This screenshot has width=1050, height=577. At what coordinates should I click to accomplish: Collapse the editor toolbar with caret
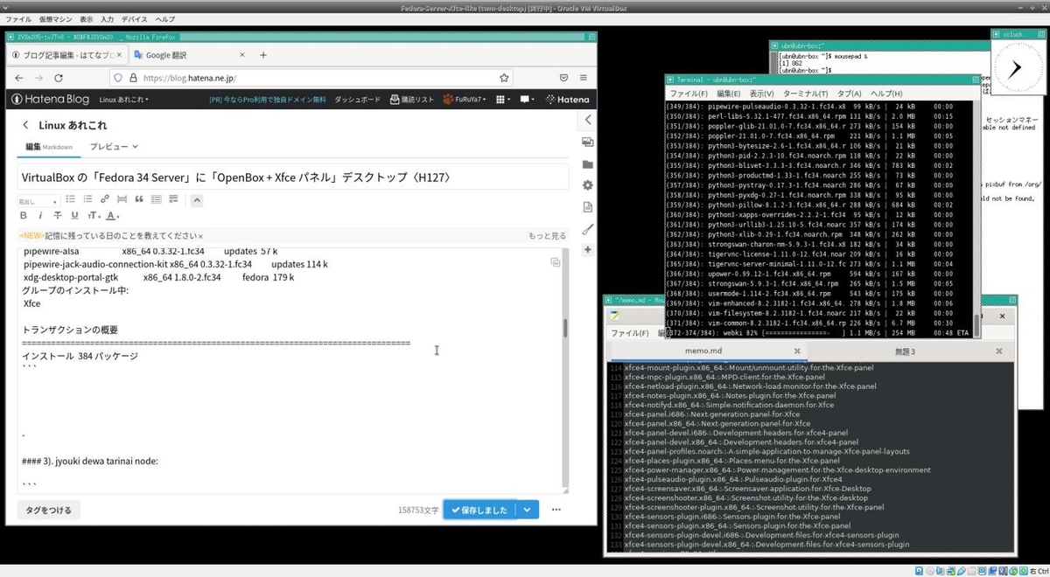pyautogui.click(x=196, y=200)
